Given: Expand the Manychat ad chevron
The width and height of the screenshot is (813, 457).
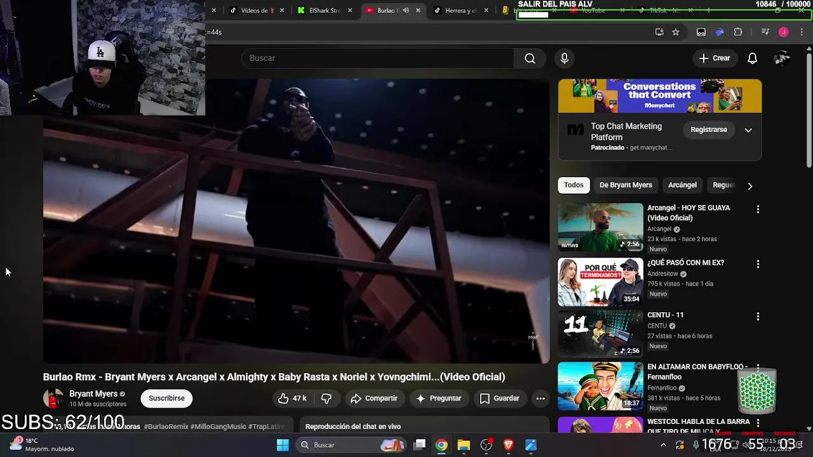Looking at the screenshot, I should 748,130.
